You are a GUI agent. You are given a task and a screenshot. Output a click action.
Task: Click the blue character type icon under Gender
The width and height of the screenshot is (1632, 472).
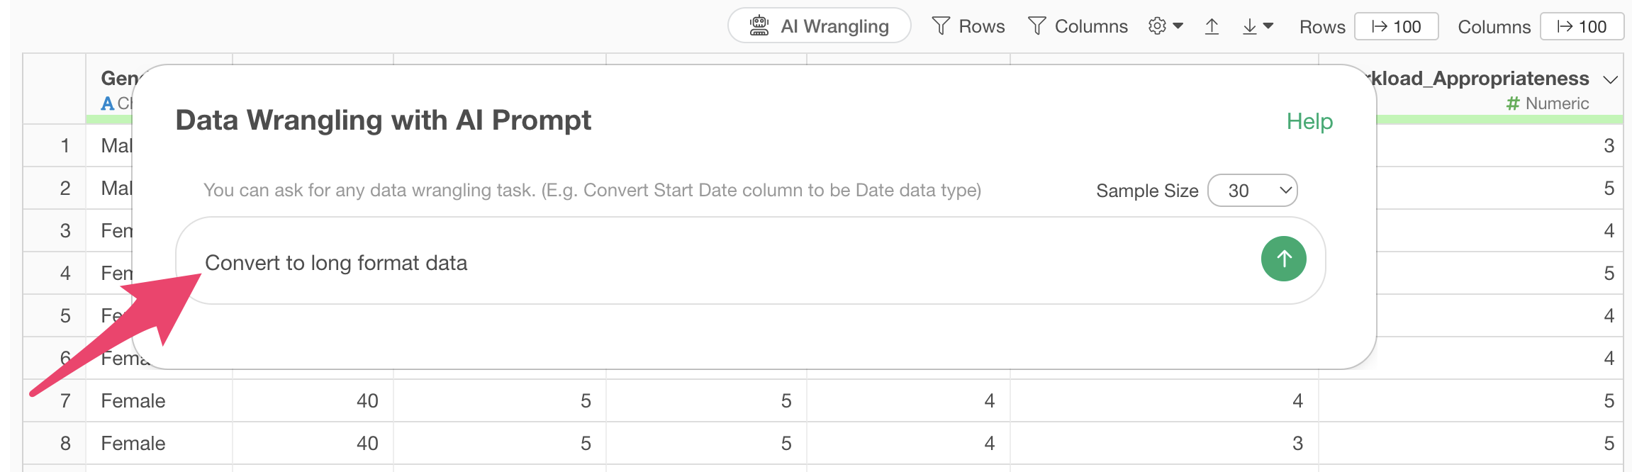(108, 103)
